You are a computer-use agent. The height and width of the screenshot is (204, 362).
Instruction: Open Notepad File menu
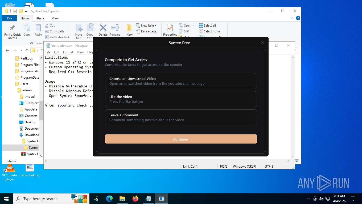click(x=48, y=52)
